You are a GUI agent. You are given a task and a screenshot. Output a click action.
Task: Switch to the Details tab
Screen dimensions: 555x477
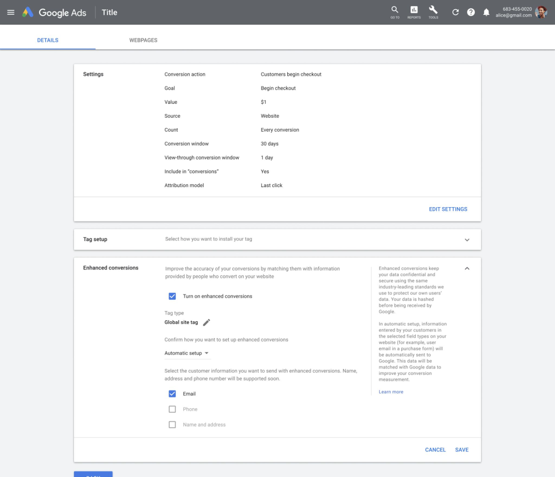(x=48, y=41)
